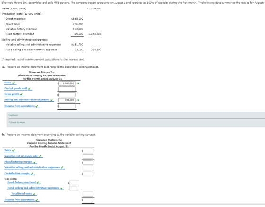Click the green checkmark beside 224,300 field
Viewport: 265px width, 207px height.
78,100
